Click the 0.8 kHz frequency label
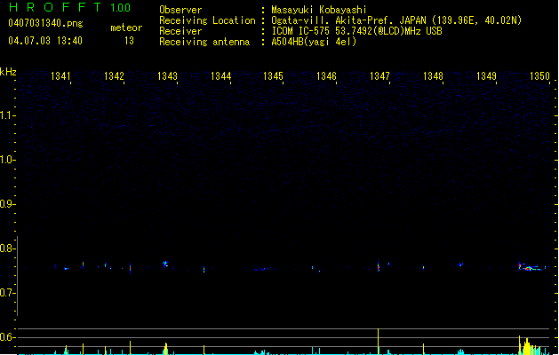The width and height of the screenshot is (559, 355). coord(7,248)
